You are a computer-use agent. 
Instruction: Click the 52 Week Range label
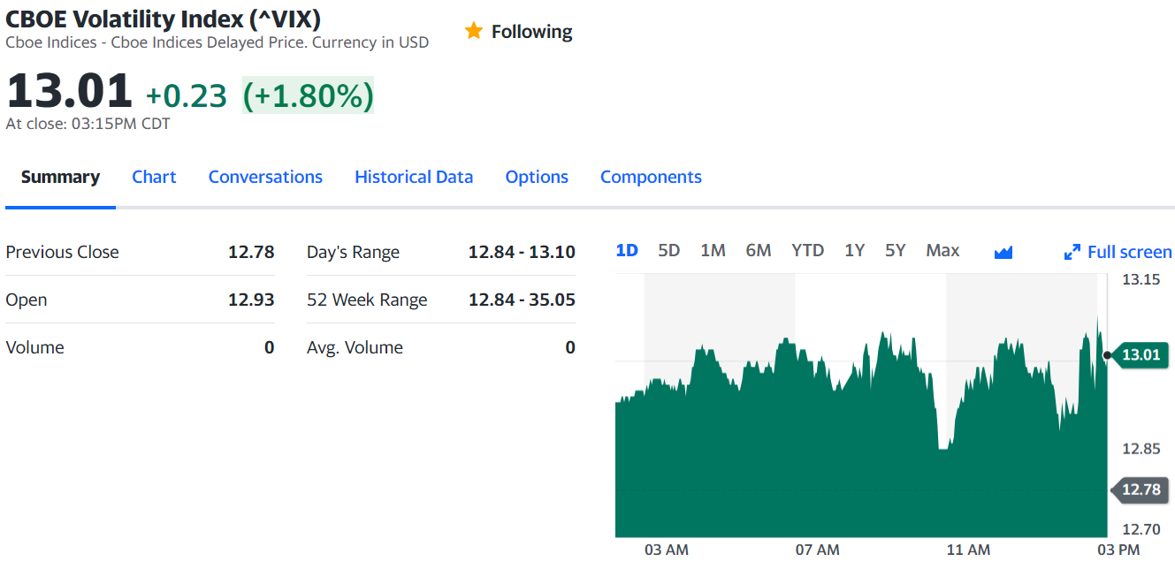367,300
